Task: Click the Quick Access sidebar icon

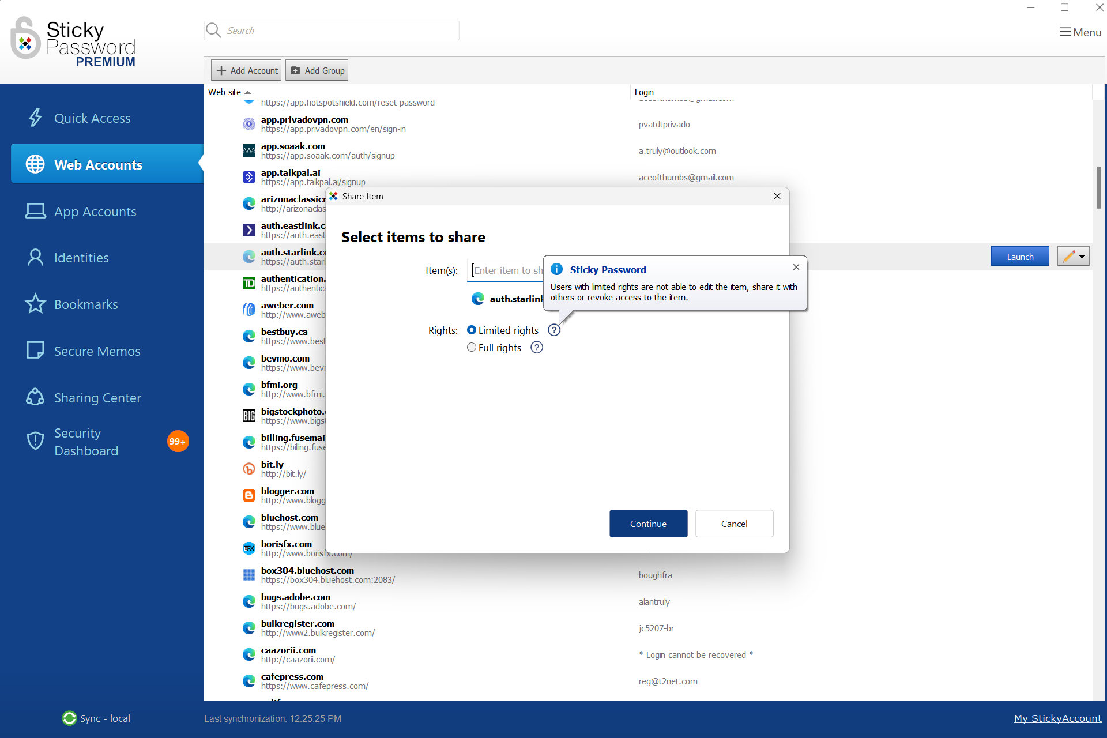Action: 34,118
